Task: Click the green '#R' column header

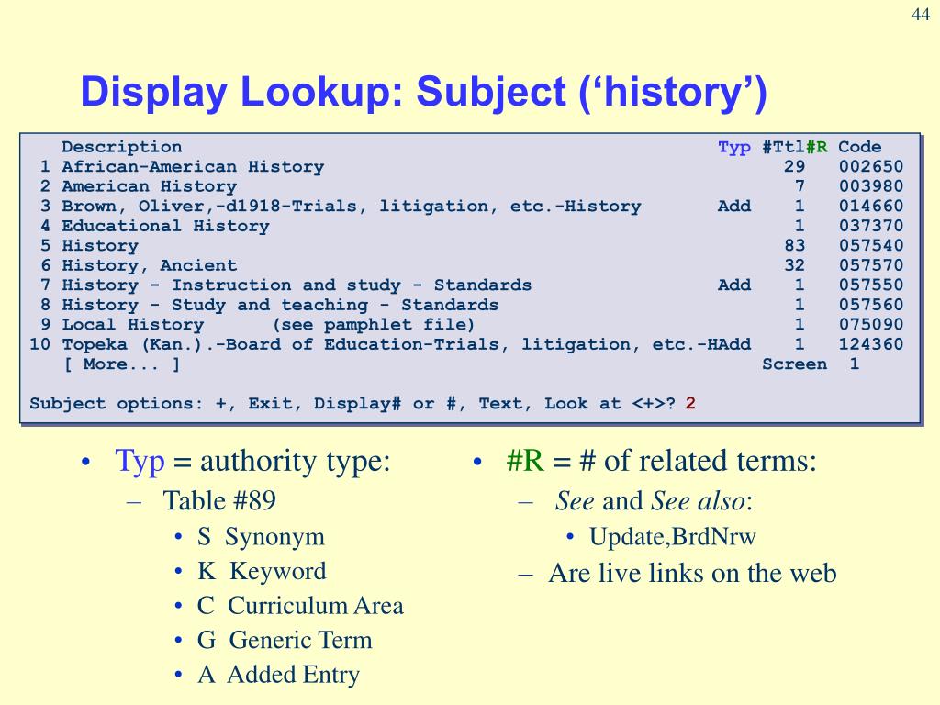Action: pyautogui.click(x=816, y=147)
